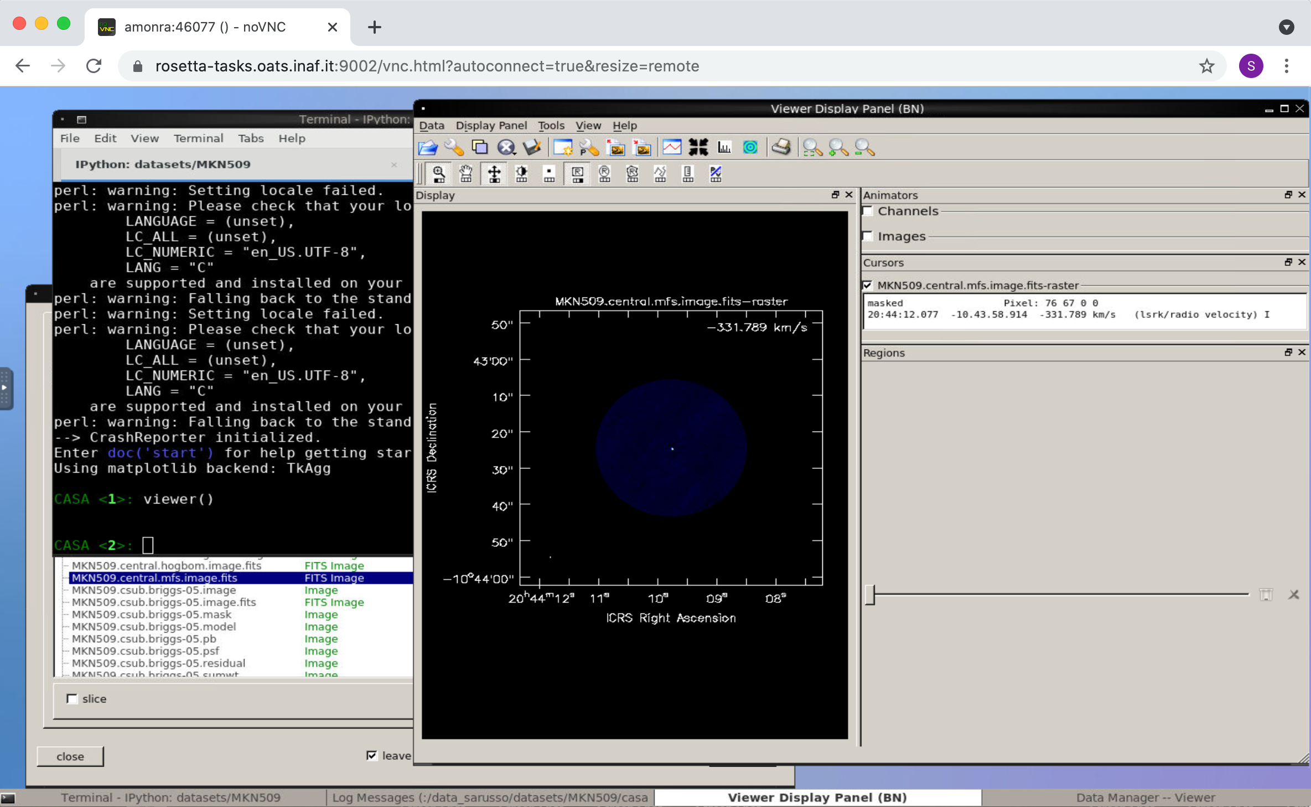
Task: Open 2D fit concentric circles icon
Action: tap(750, 148)
